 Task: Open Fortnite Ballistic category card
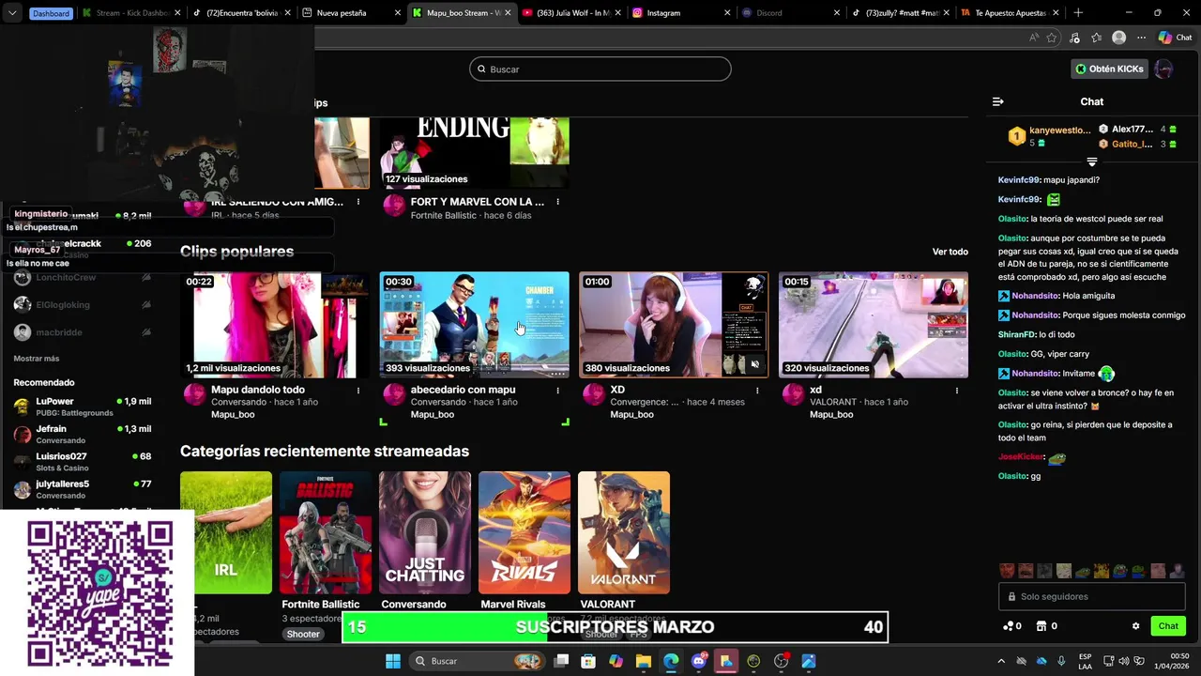326,532
